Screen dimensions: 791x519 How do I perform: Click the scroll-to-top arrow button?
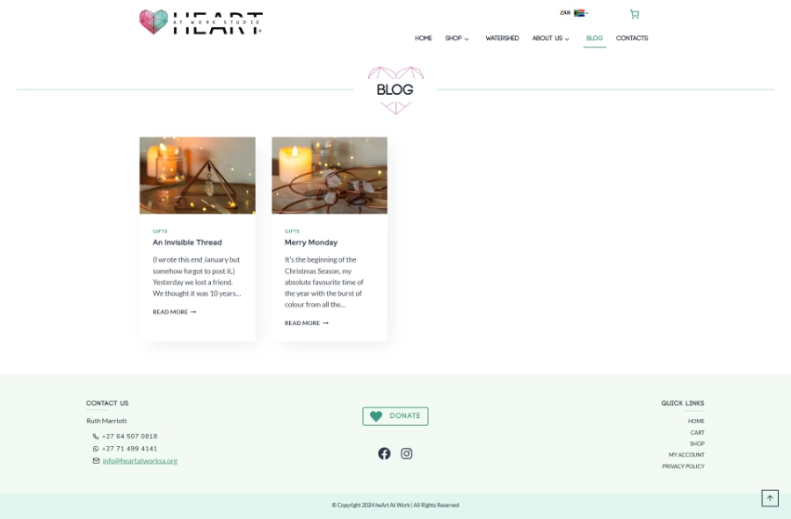[770, 498]
